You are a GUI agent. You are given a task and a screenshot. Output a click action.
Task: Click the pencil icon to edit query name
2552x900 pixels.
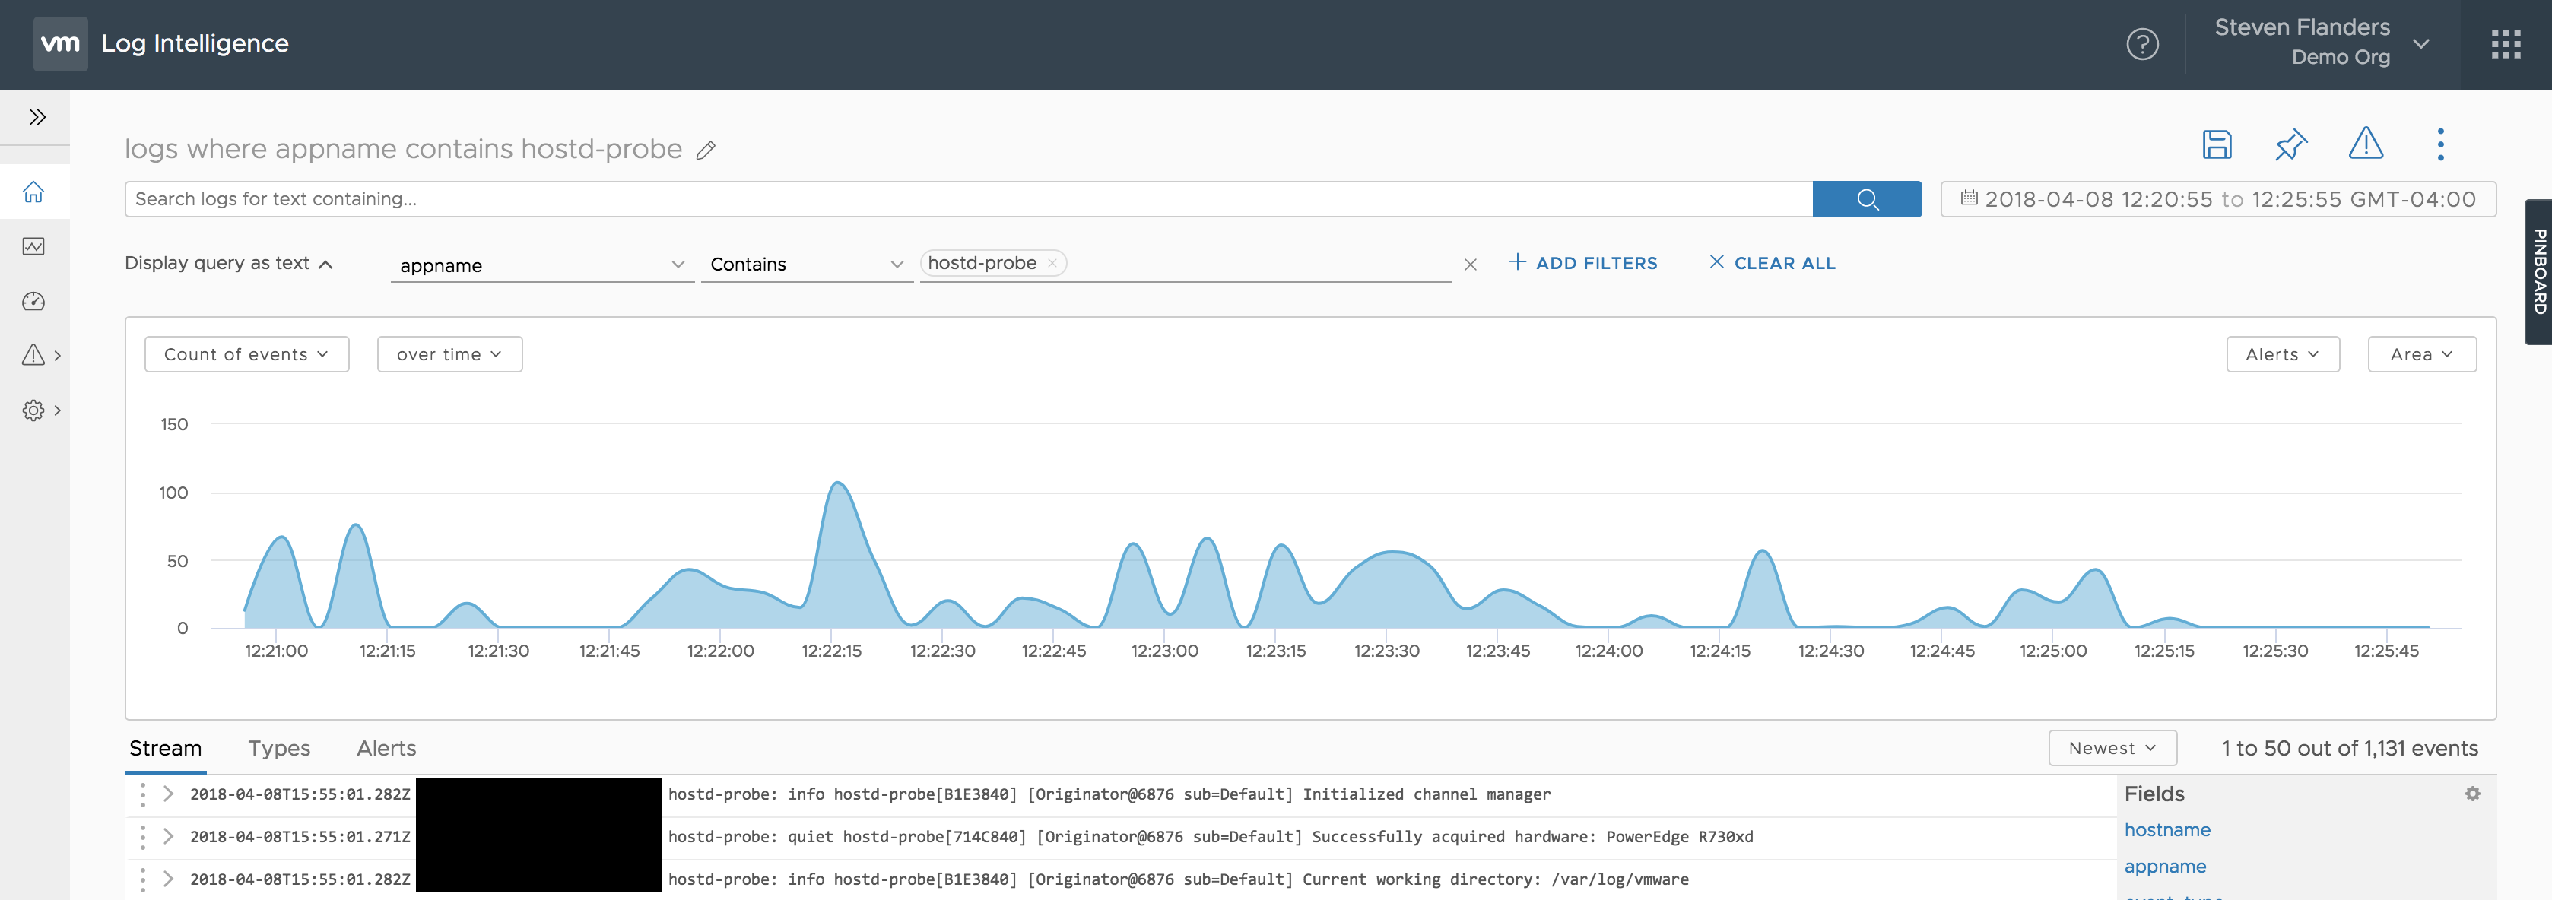tap(706, 151)
